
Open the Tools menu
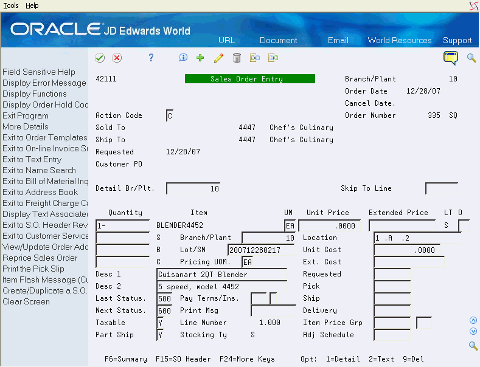tap(11, 5)
